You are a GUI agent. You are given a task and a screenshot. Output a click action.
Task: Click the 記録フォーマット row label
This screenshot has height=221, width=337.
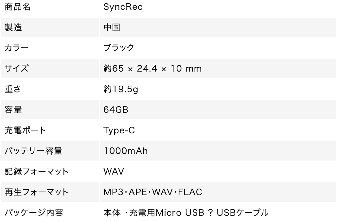[36, 172]
